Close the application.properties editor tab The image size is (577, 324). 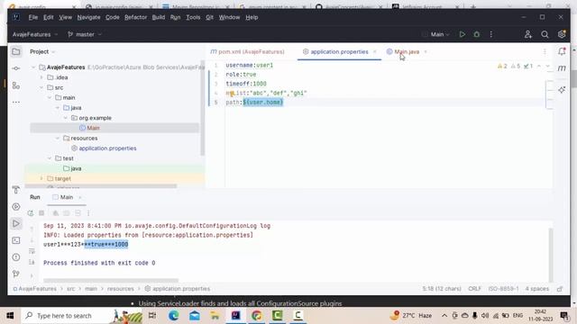click(x=375, y=52)
